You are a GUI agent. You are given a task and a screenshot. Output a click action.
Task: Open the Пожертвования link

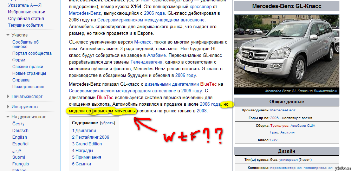click(x=28, y=87)
